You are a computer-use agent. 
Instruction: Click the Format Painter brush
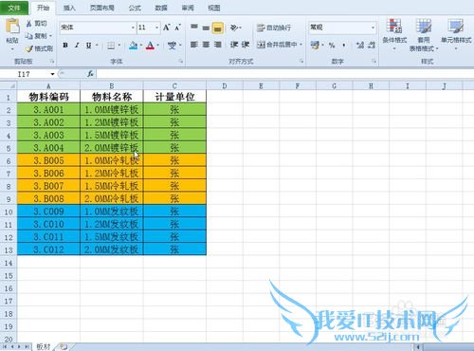tap(29, 48)
